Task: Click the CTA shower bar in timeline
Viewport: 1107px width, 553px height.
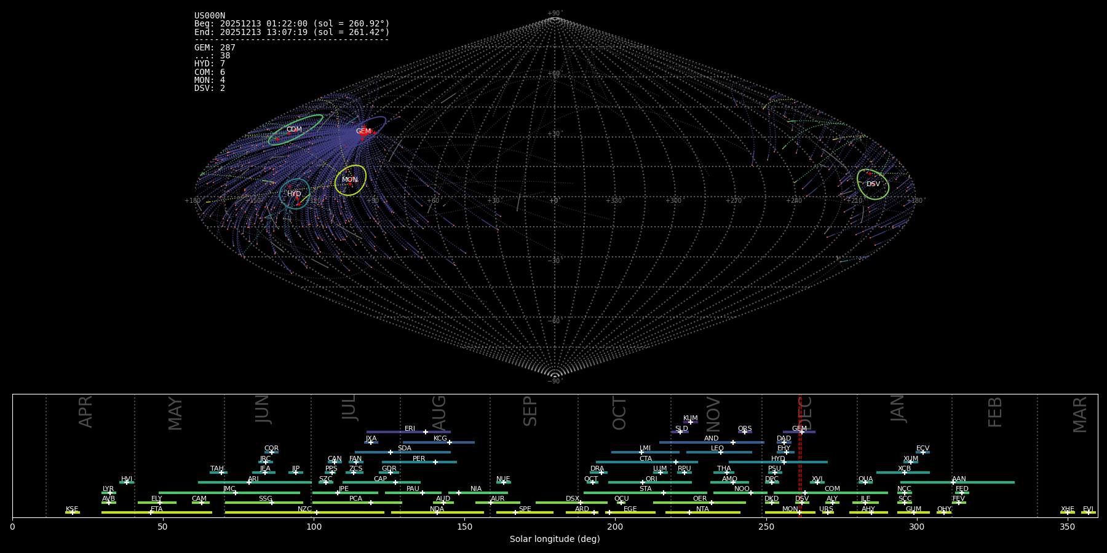Action: pos(647,462)
